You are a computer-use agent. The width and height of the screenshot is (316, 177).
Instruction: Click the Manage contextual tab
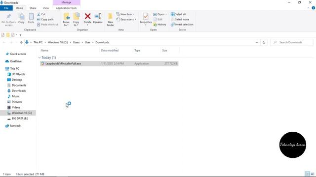(x=66, y=2)
